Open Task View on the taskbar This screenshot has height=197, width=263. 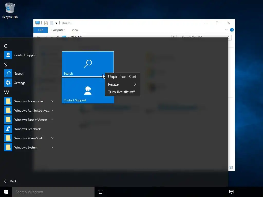(101, 192)
